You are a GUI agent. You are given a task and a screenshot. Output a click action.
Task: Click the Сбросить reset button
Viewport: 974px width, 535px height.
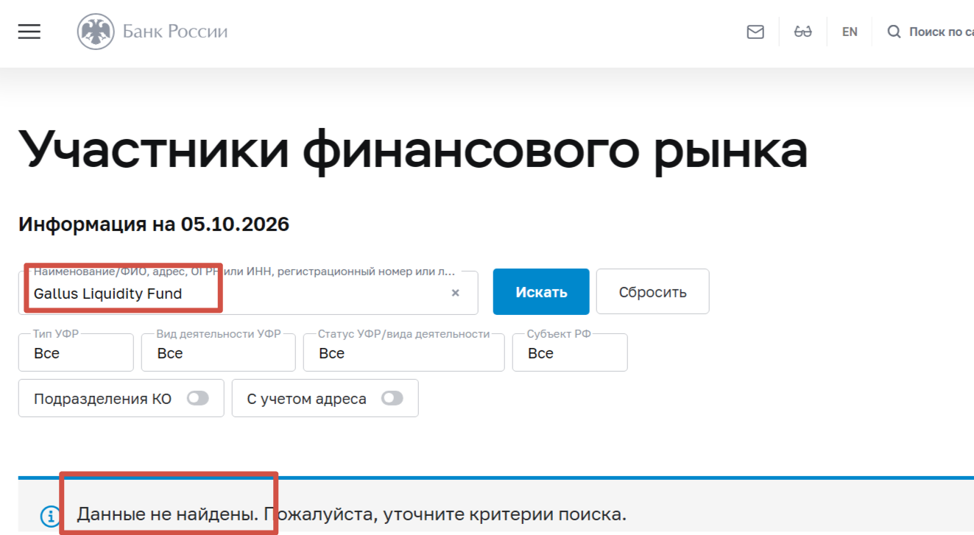click(652, 291)
